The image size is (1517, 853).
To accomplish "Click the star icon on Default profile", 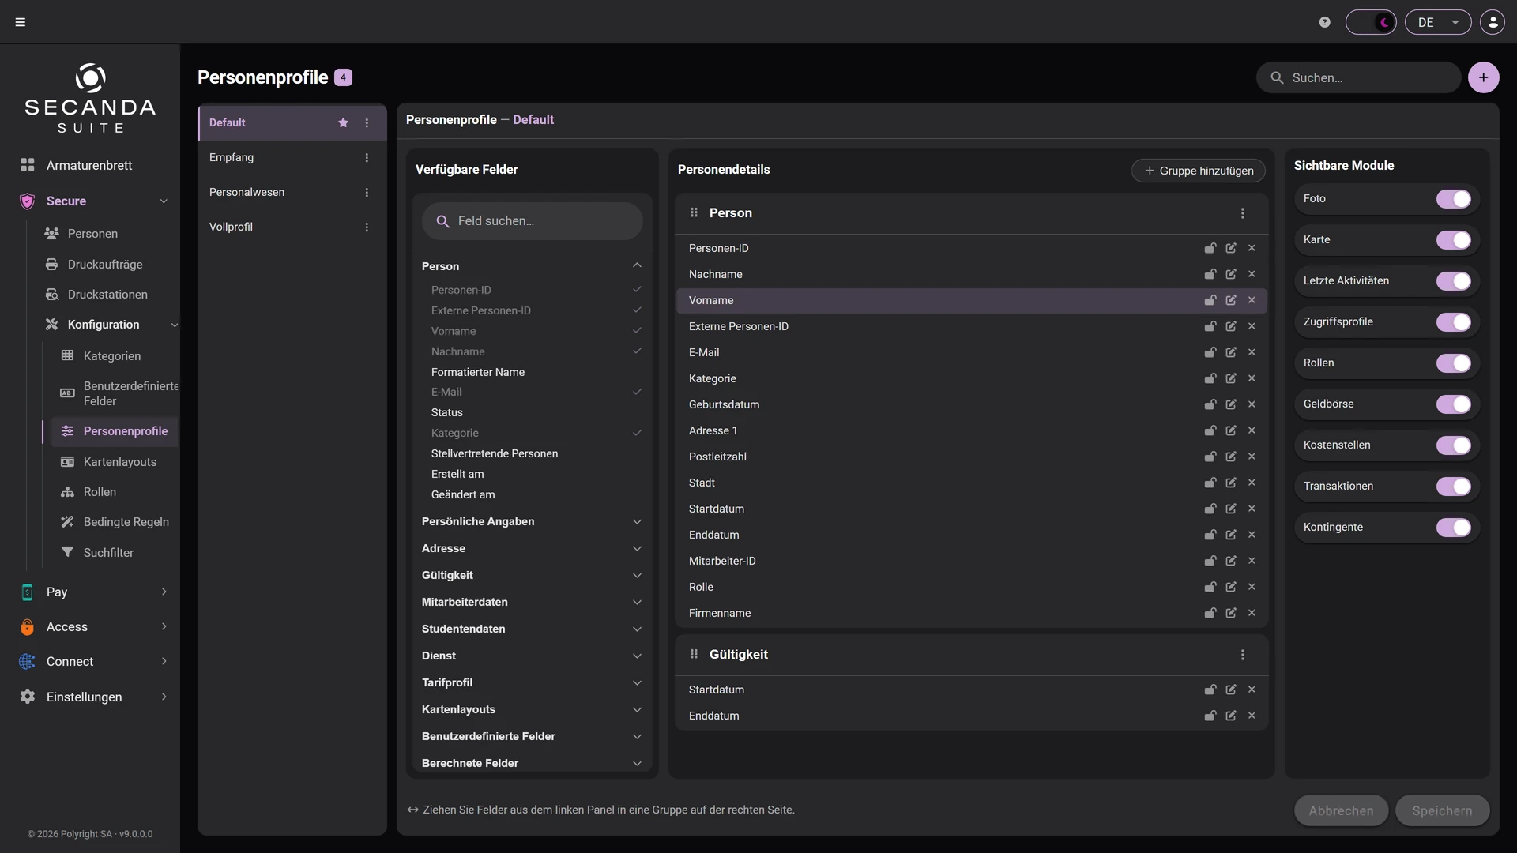I will [343, 123].
